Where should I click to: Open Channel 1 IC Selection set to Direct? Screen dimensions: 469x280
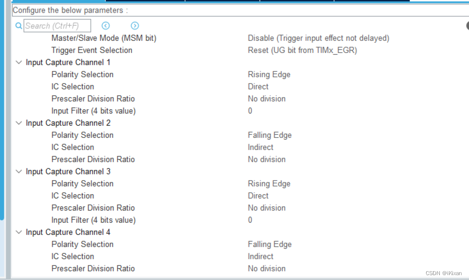point(258,86)
